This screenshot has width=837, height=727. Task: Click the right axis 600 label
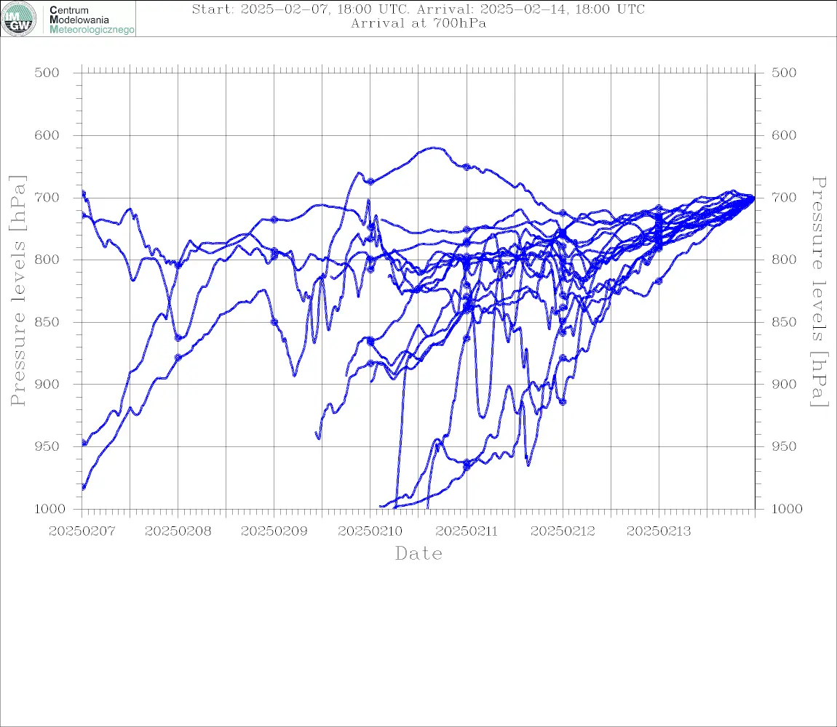tap(784, 135)
